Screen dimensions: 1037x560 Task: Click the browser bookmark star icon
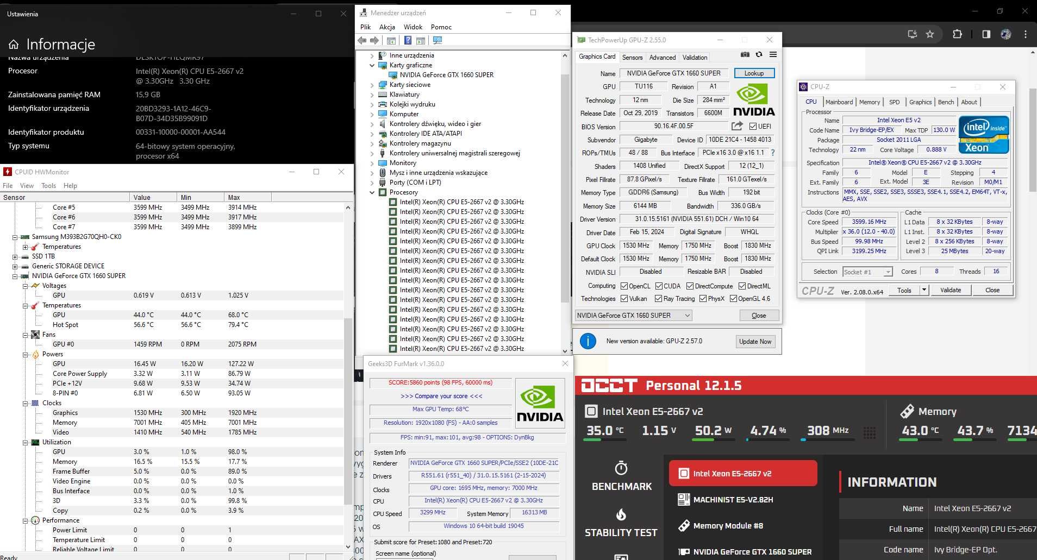[x=930, y=34]
